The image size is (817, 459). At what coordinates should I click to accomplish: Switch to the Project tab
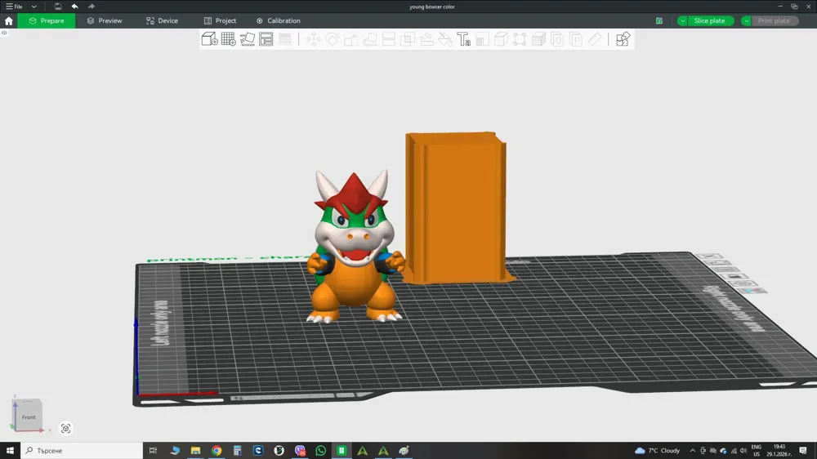point(220,21)
